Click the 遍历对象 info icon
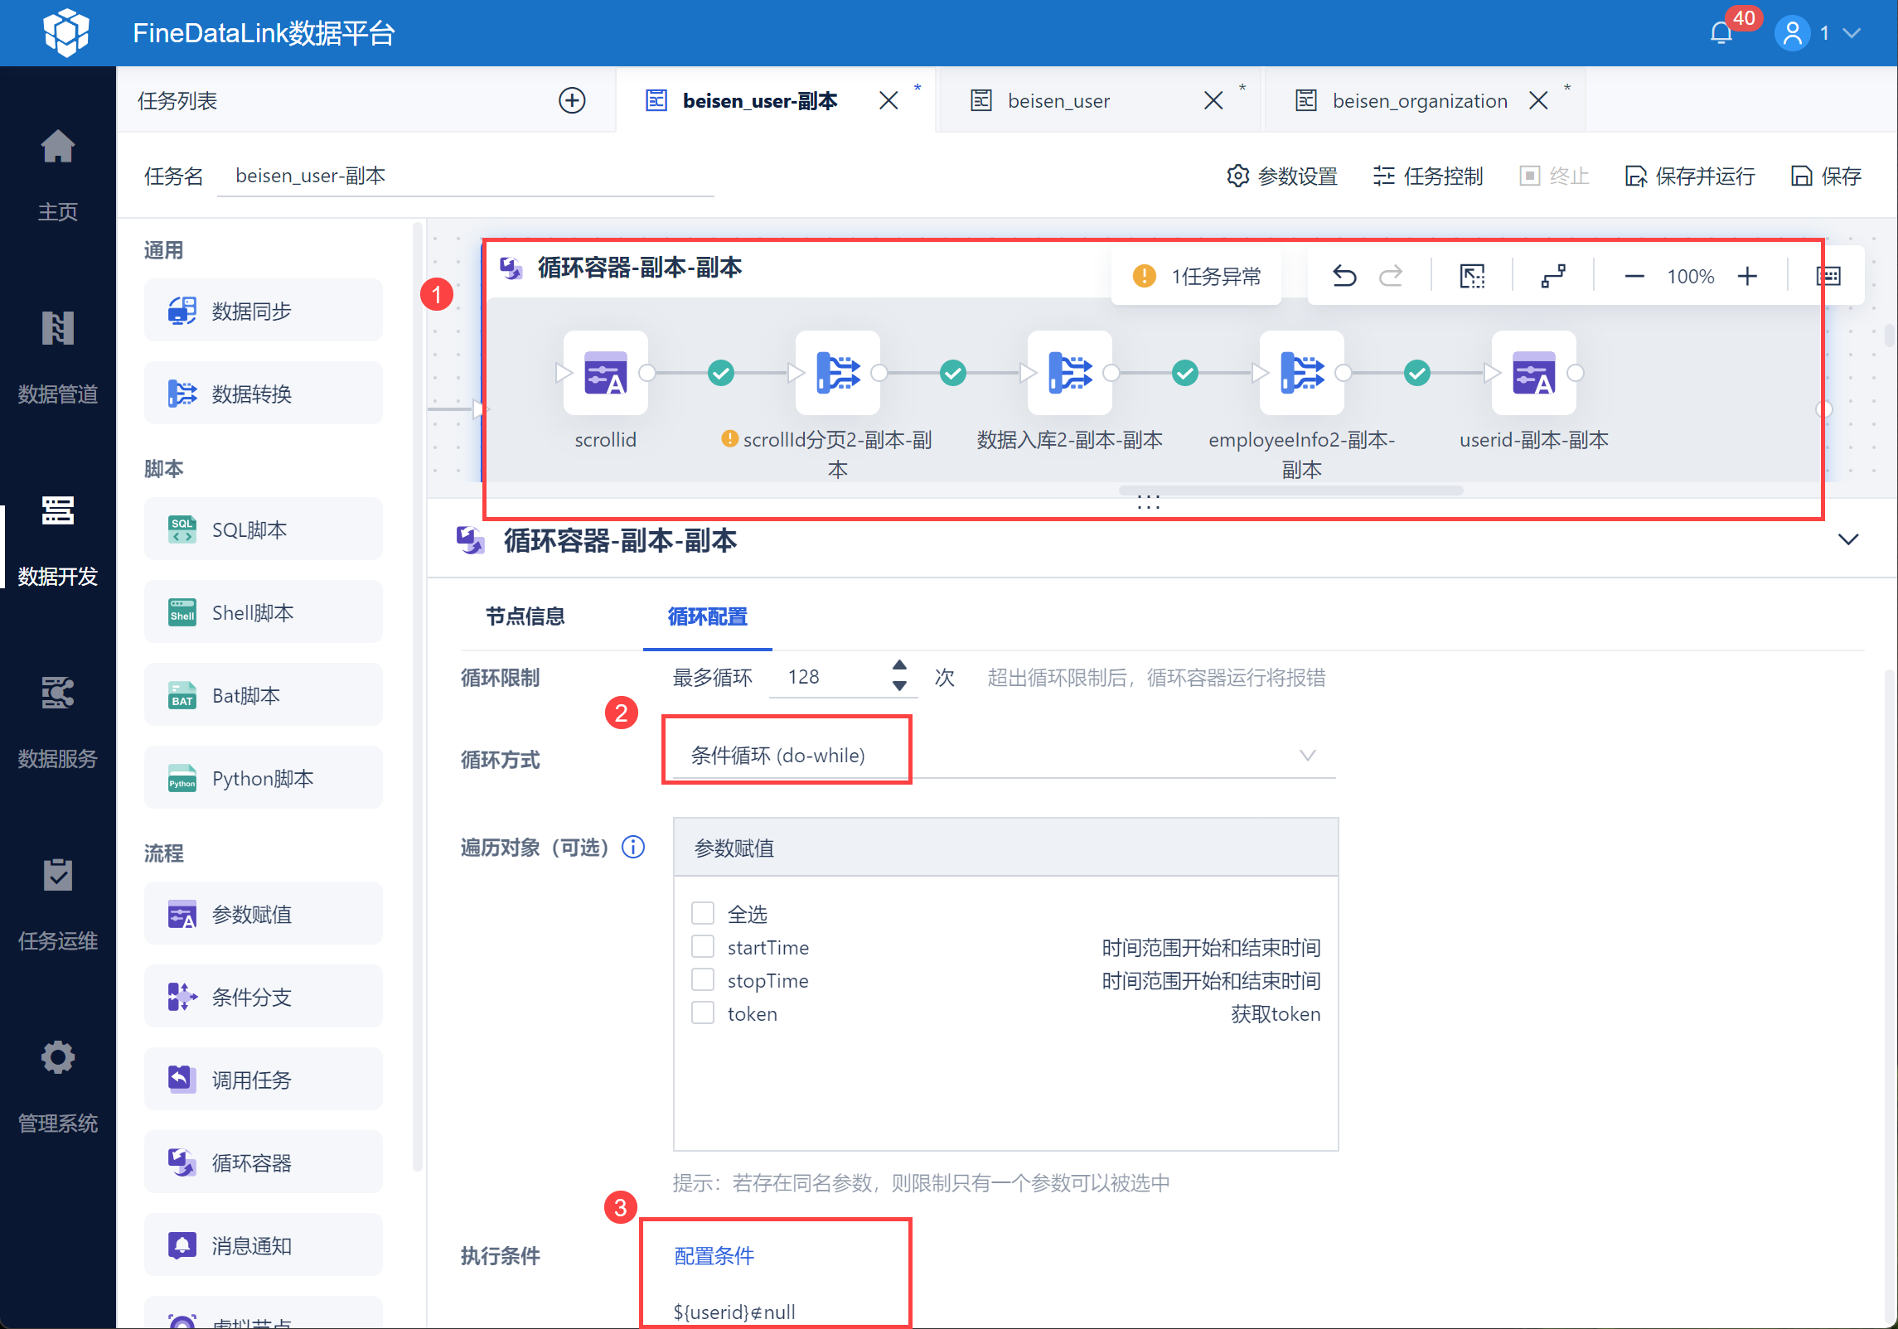Image resolution: width=1898 pixels, height=1329 pixels. (633, 847)
